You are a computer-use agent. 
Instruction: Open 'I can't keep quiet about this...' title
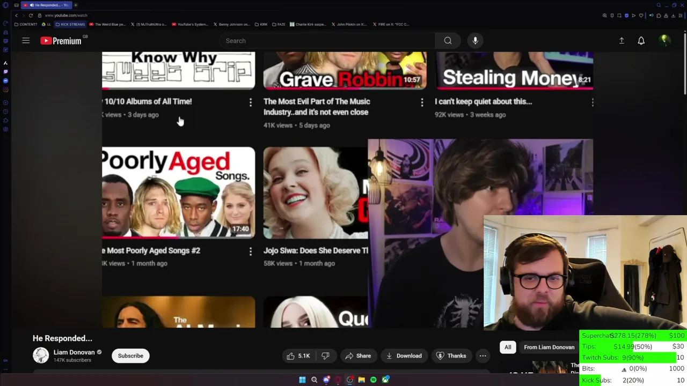483,101
